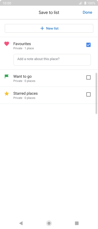Screen dimensions: 98x229
Task: Click the note field for this place
Action: tap(52, 60)
